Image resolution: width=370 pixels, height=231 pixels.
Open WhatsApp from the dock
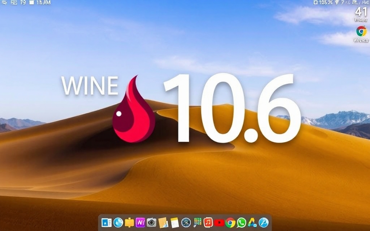[x=241, y=223]
